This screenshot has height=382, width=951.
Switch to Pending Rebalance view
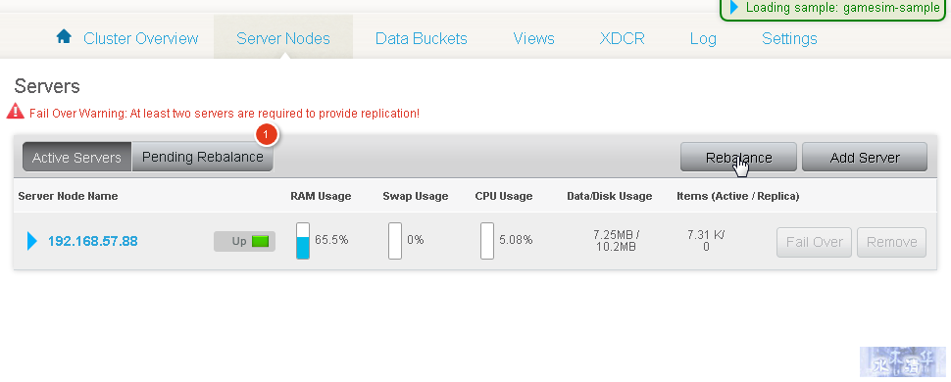tap(203, 157)
